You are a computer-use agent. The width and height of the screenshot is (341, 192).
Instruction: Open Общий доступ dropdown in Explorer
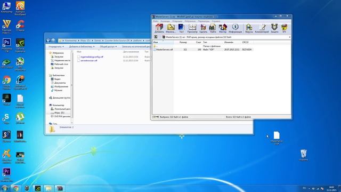(x=108, y=46)
